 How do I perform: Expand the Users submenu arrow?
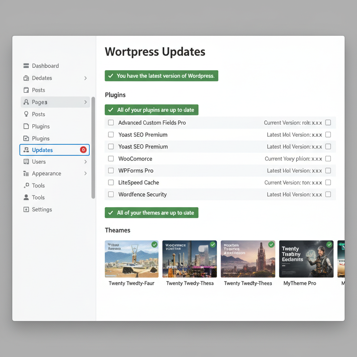85,162
